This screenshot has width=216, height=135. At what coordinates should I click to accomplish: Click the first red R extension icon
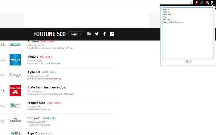click(196, 2)
